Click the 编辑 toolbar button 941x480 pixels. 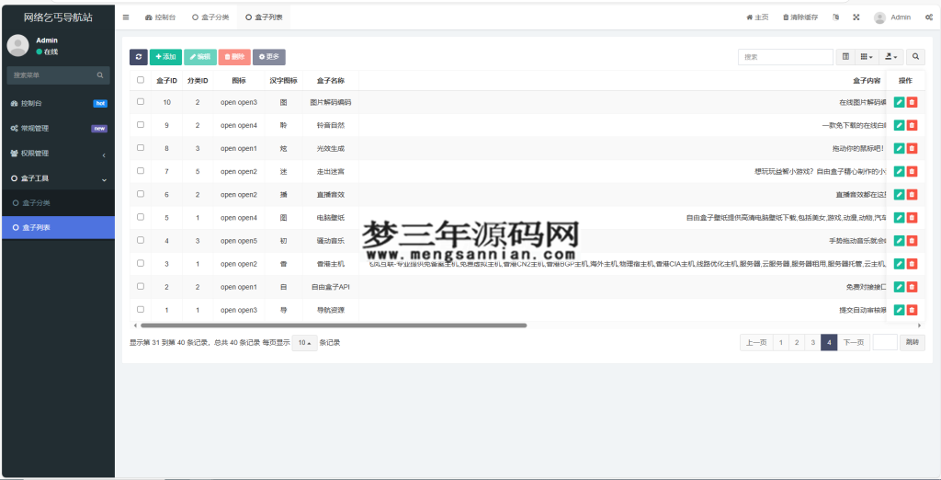point(199,56)
